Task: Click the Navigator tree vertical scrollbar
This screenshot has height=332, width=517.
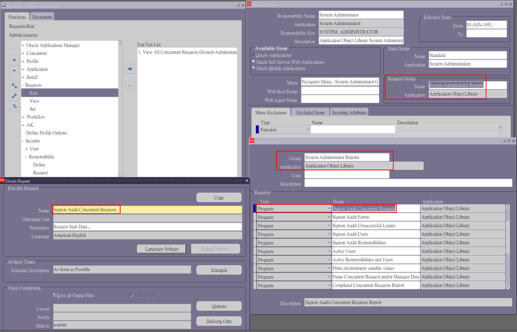Action: click(x=120, y=108)
